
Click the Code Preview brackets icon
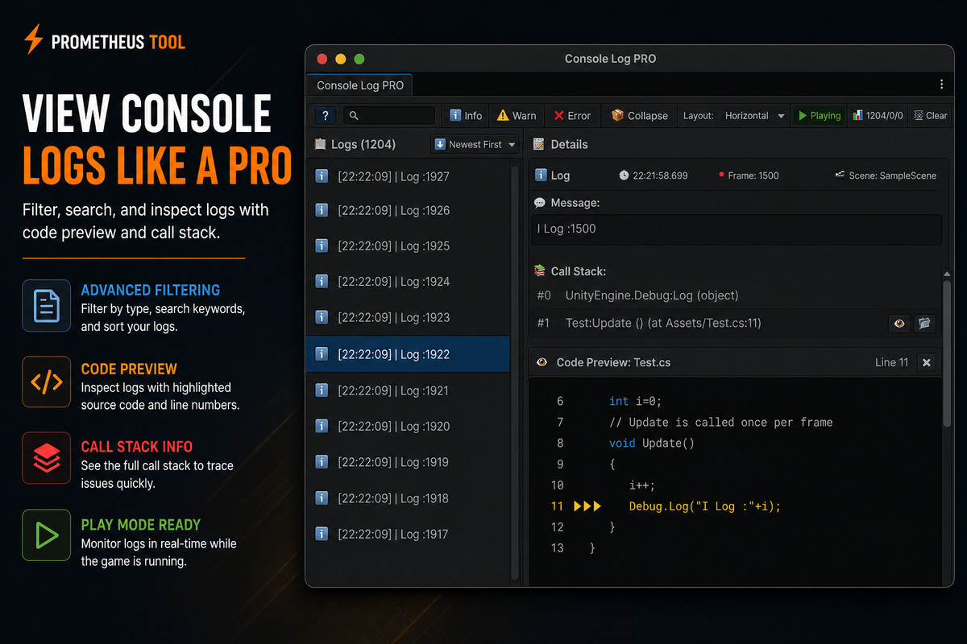click(x=47, y=382)
